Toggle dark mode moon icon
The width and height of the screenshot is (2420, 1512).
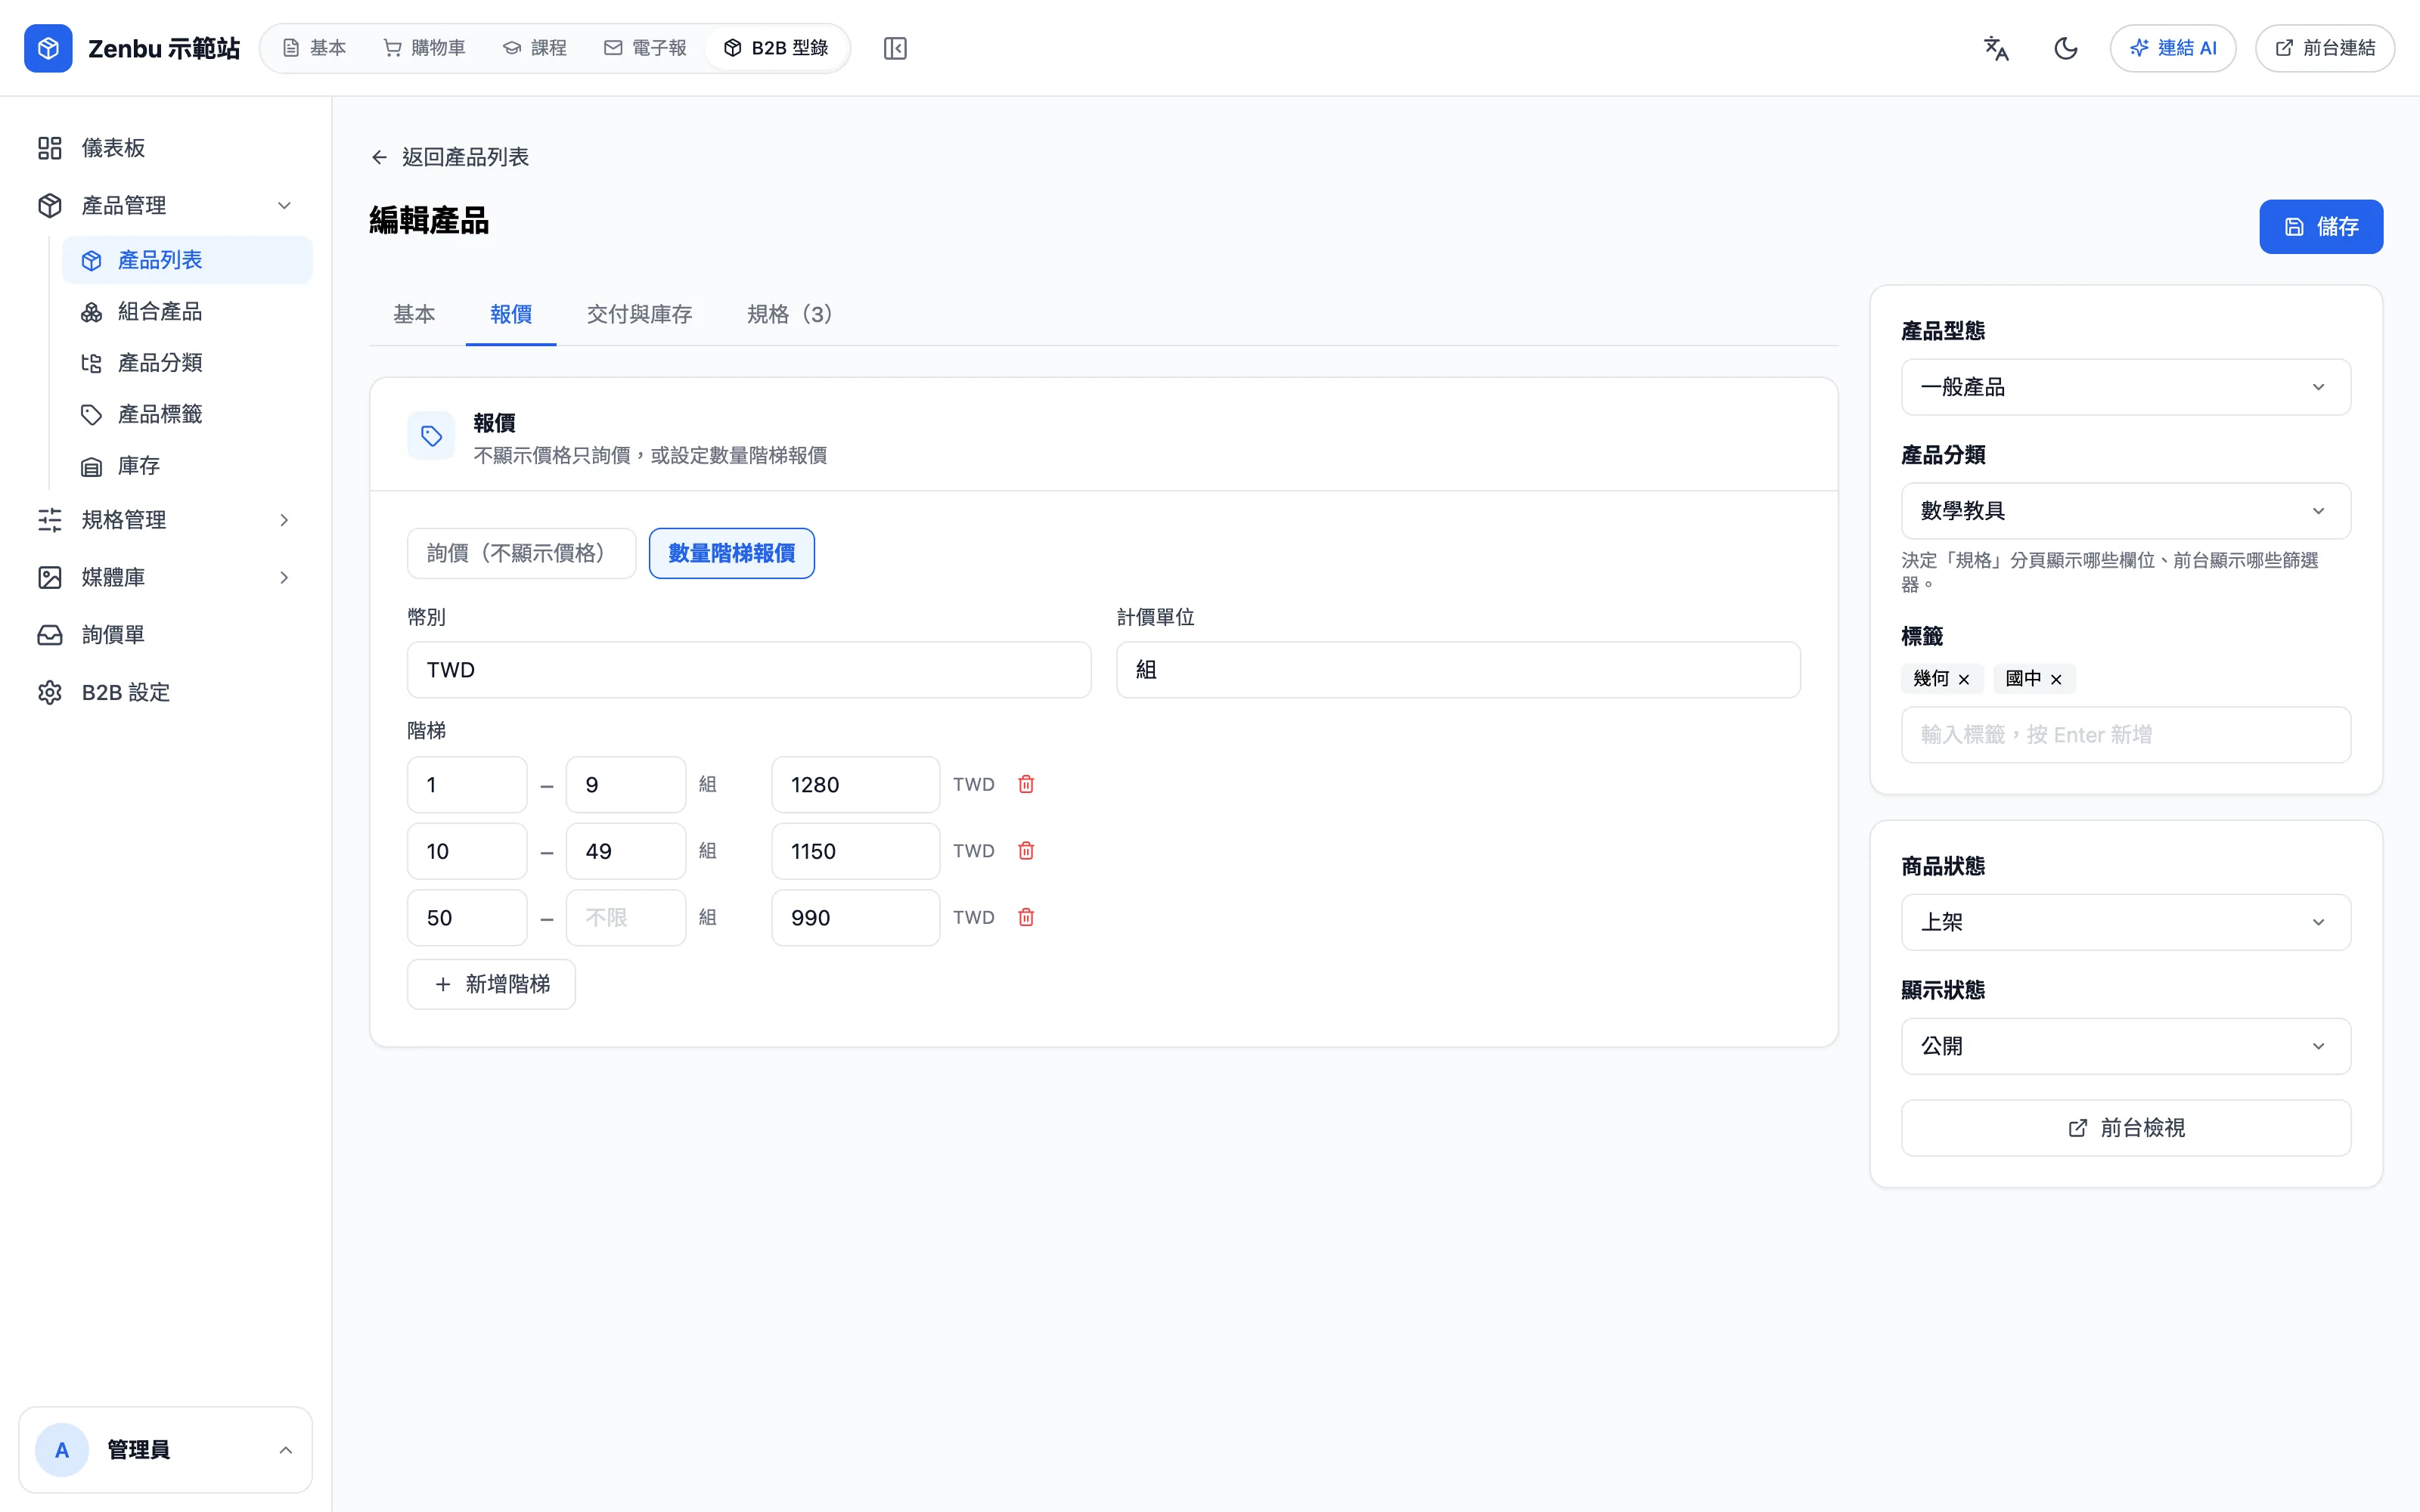pyautogui.click(x=2066, y=48)
